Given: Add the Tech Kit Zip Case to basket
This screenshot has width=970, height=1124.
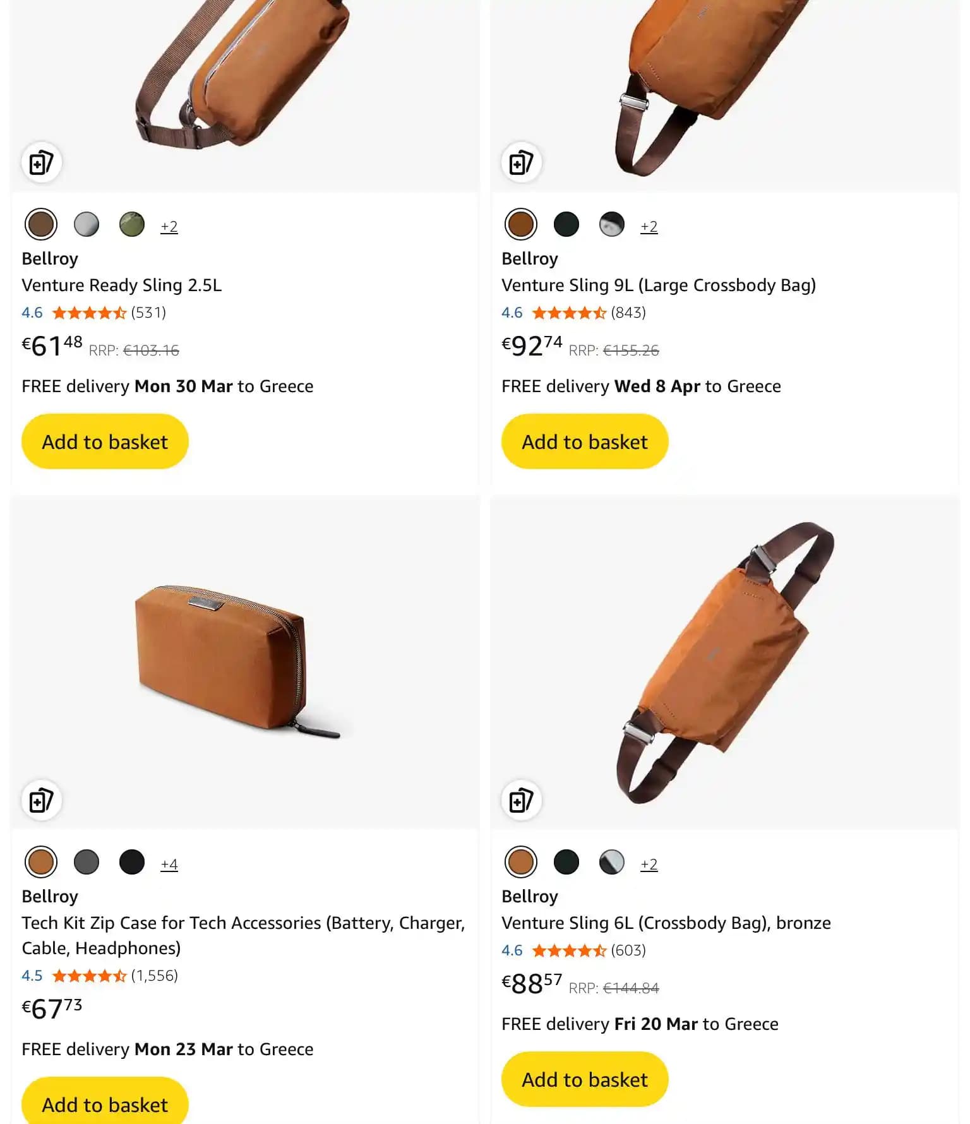Looking at the screenshot, I should tap(104, 1104).
